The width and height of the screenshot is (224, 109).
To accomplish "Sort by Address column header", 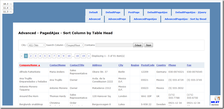I will tap(97, 65).
